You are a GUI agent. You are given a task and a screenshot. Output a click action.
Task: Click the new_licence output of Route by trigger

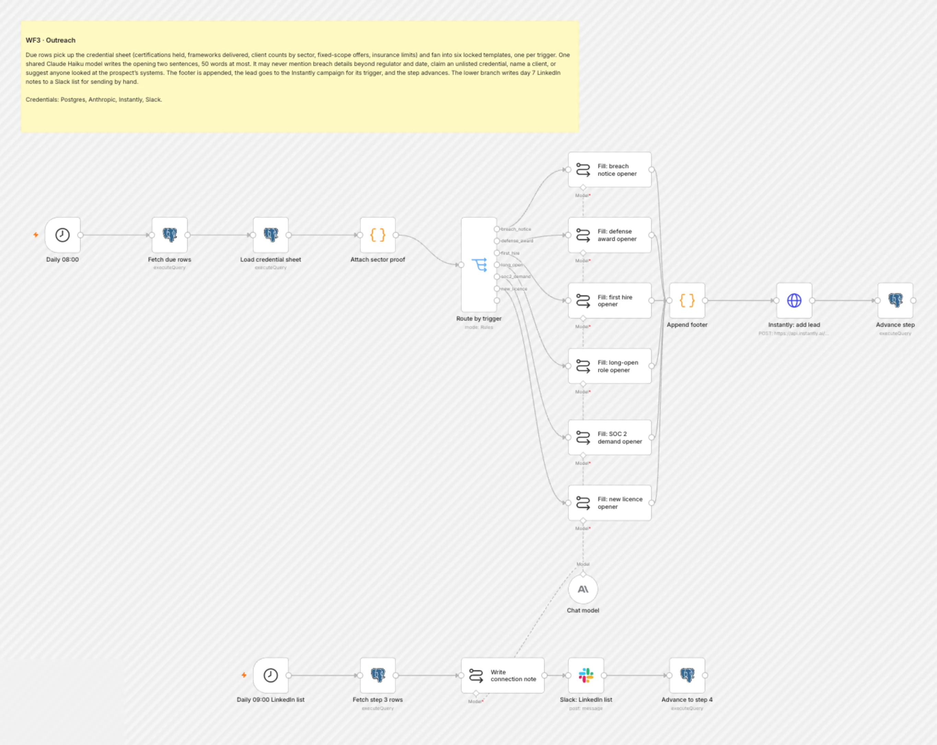(497, 289)
